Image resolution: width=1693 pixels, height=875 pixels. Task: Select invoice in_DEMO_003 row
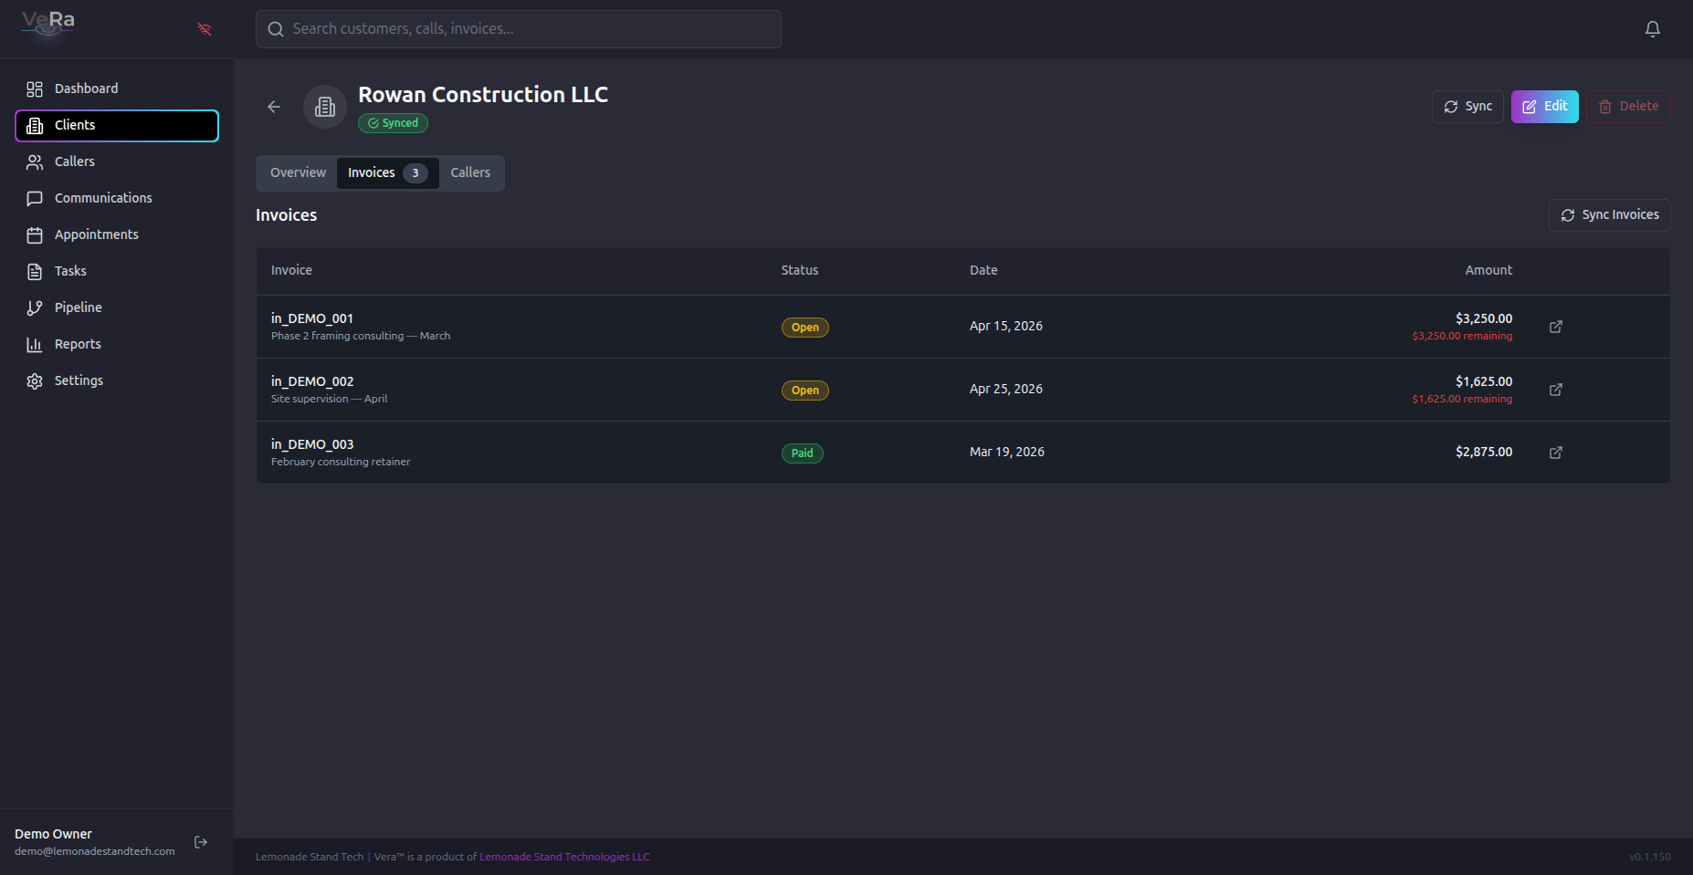tap(963, 453)
